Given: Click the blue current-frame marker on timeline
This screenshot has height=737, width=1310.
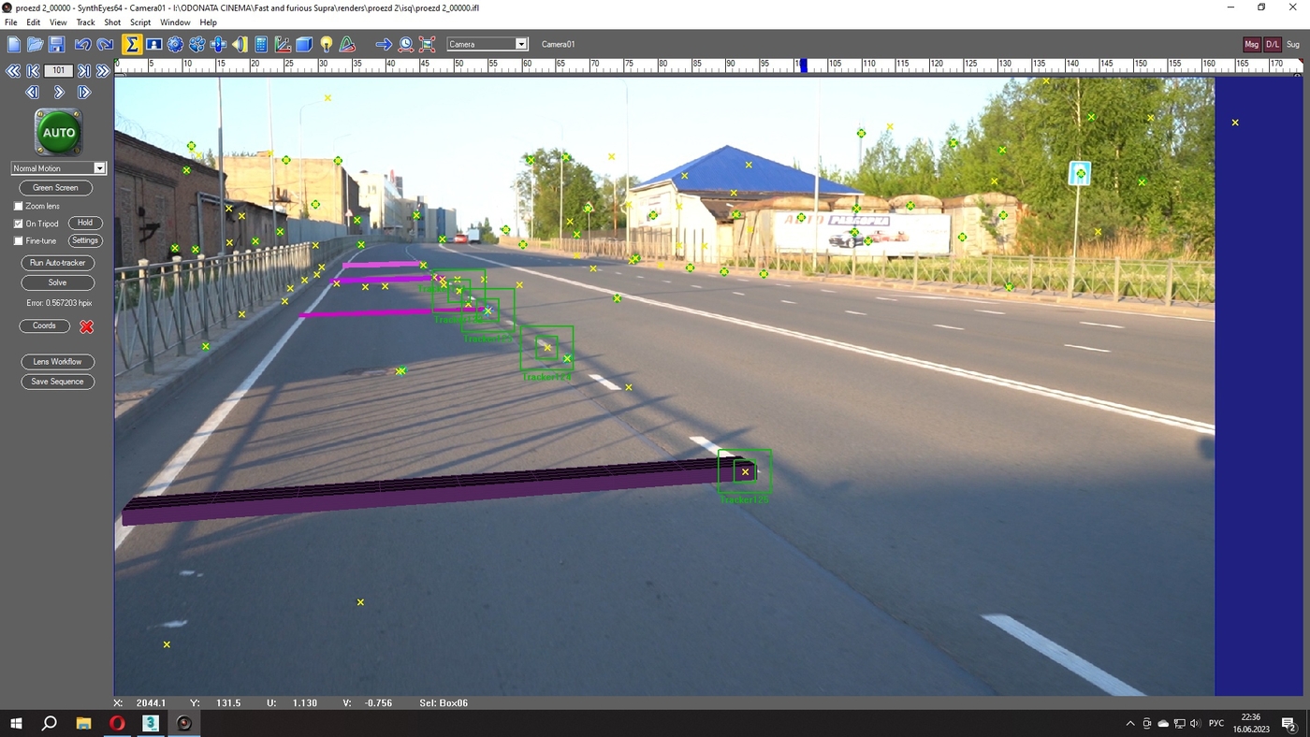Looking at the screenshot, I should [x=803, y=65].
